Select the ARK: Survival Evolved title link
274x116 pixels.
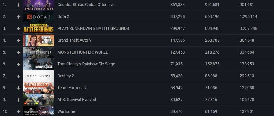[77, 100]
